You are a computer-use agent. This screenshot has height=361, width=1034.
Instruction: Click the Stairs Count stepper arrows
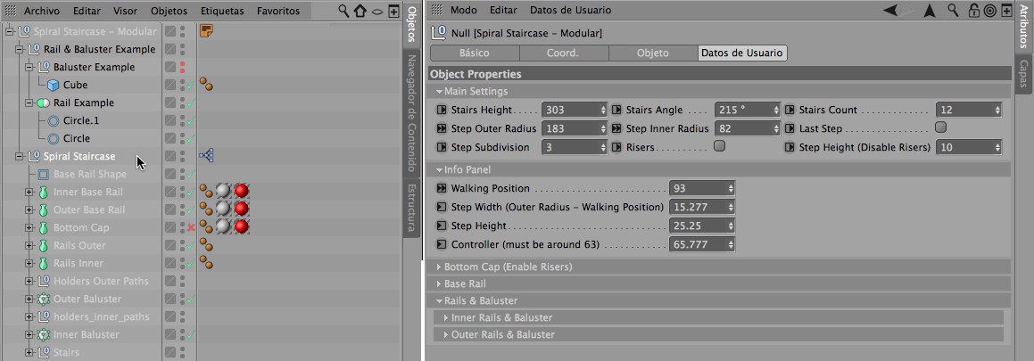[x=997, y=110]
